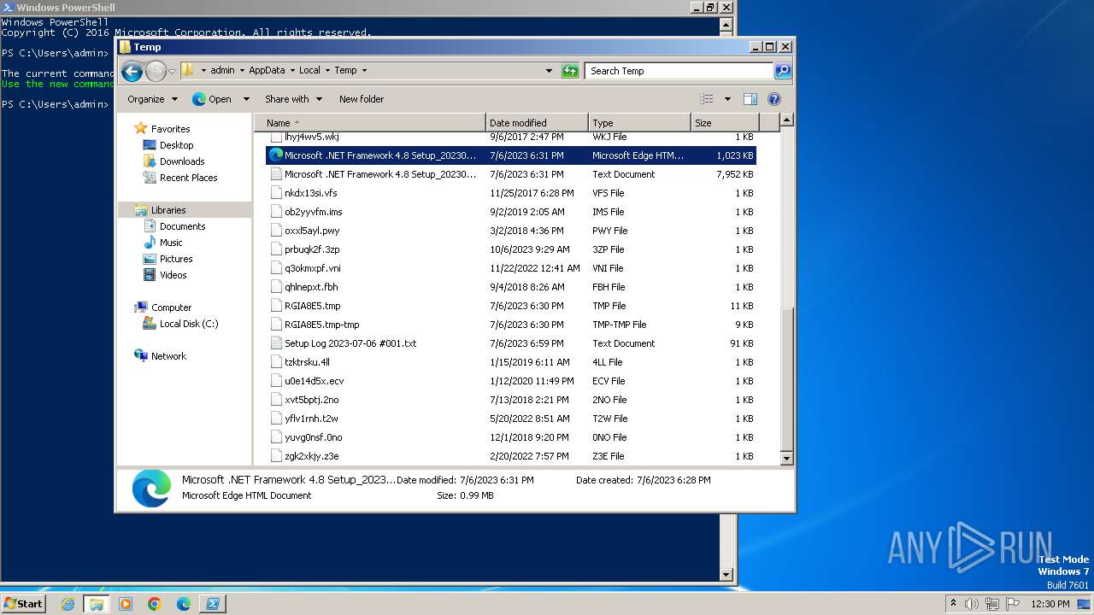1094x615 pixels.
Task: Click the search magnifier icon
Action: click(x=782, y=71)
